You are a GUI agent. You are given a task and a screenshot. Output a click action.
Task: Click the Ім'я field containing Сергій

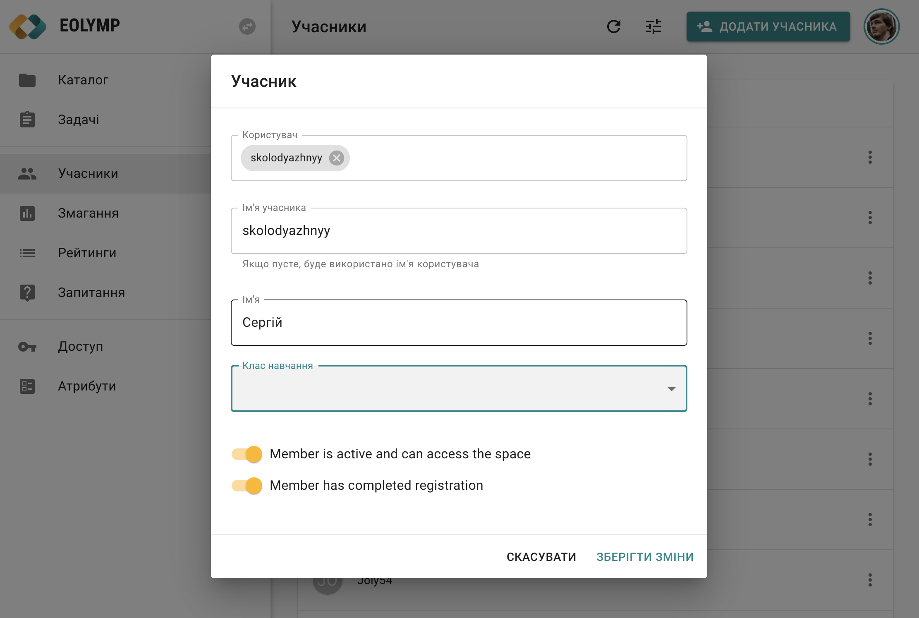tap(458, 323)
